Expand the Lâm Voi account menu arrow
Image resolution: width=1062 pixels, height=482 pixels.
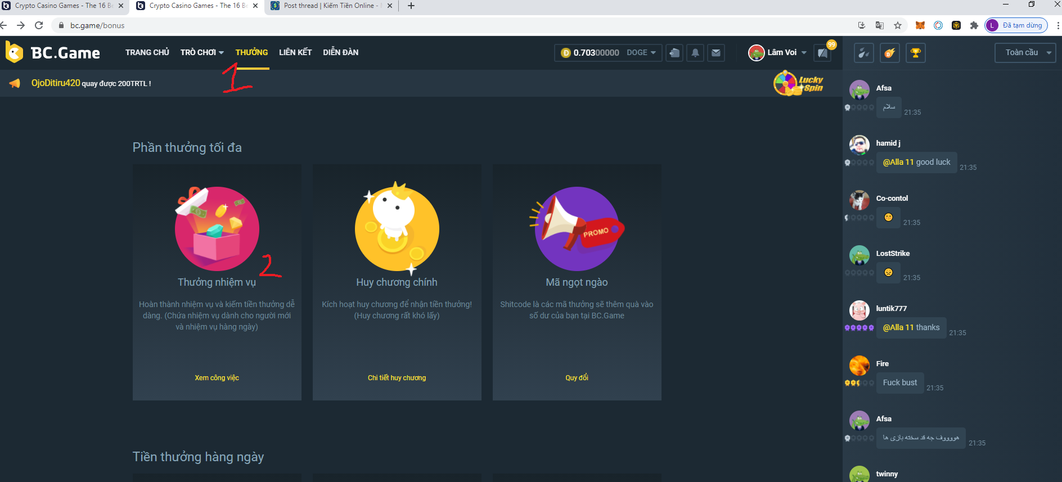point(804,53)
